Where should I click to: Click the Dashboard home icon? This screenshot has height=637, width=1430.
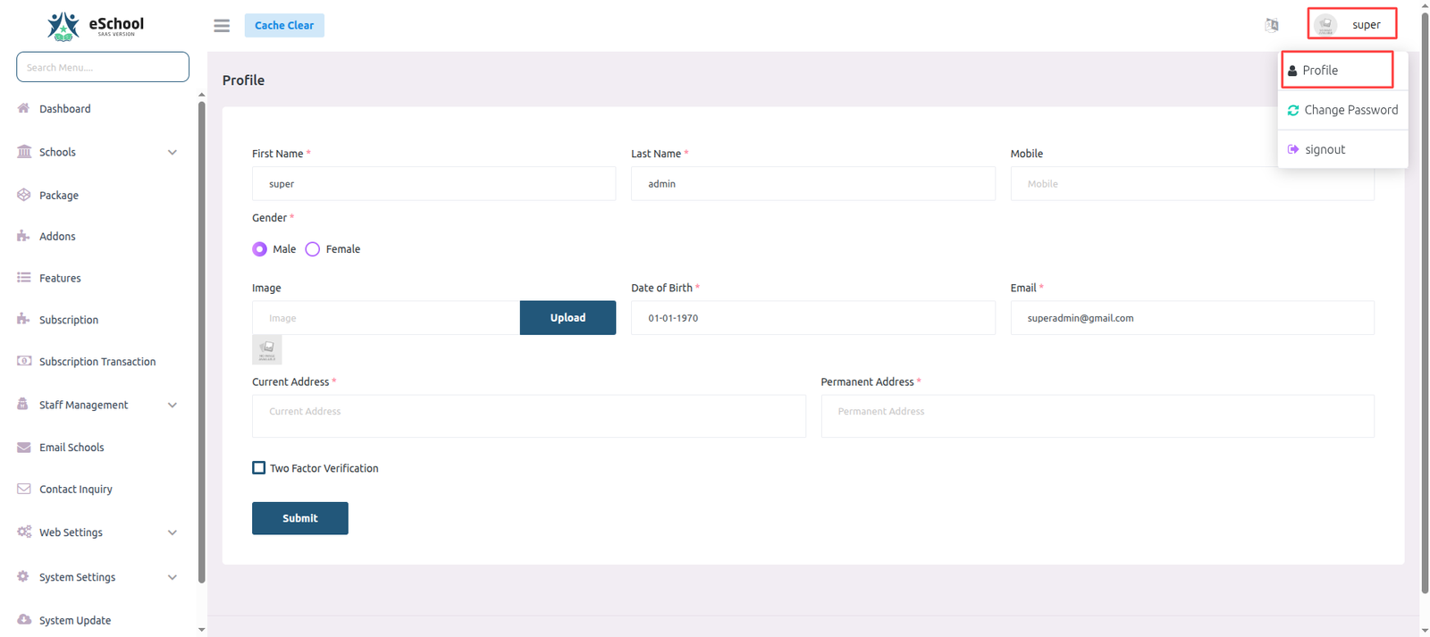click(x=24, y=108)
